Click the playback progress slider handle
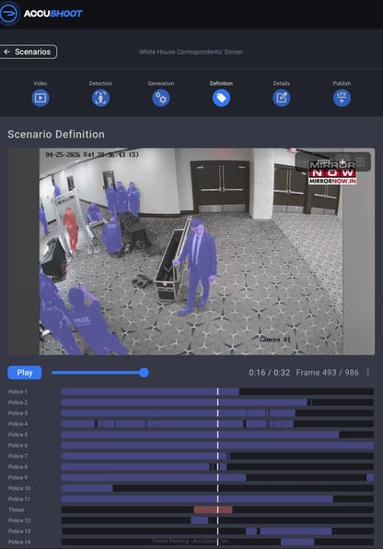This screenshot has width=383, height=549. coord(144,373)
